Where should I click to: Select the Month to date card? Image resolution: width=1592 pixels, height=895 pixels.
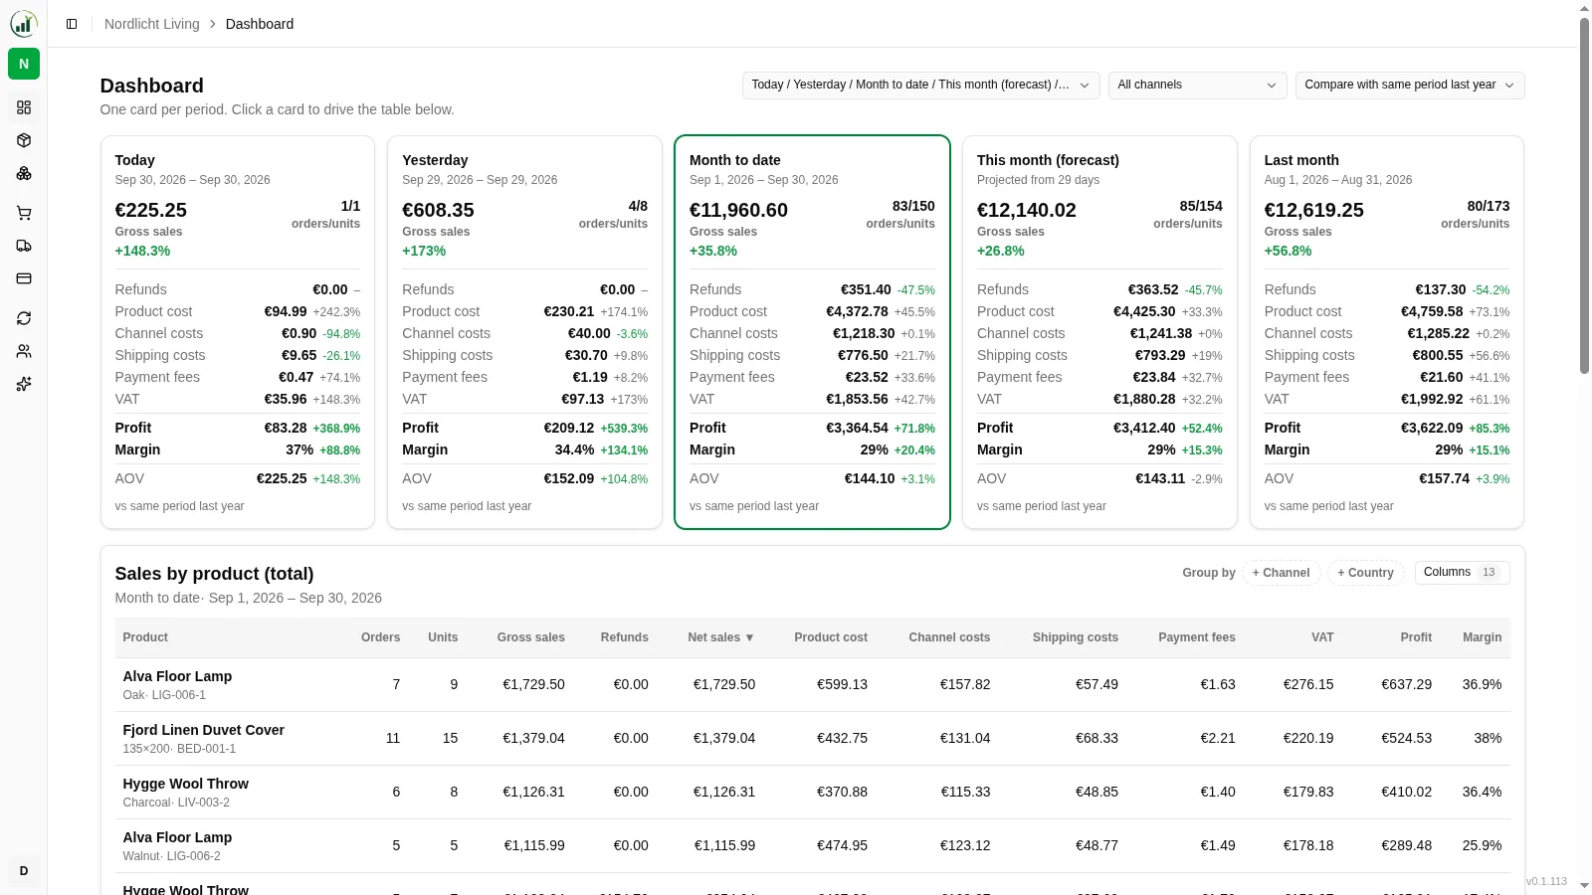coord(812,332)
